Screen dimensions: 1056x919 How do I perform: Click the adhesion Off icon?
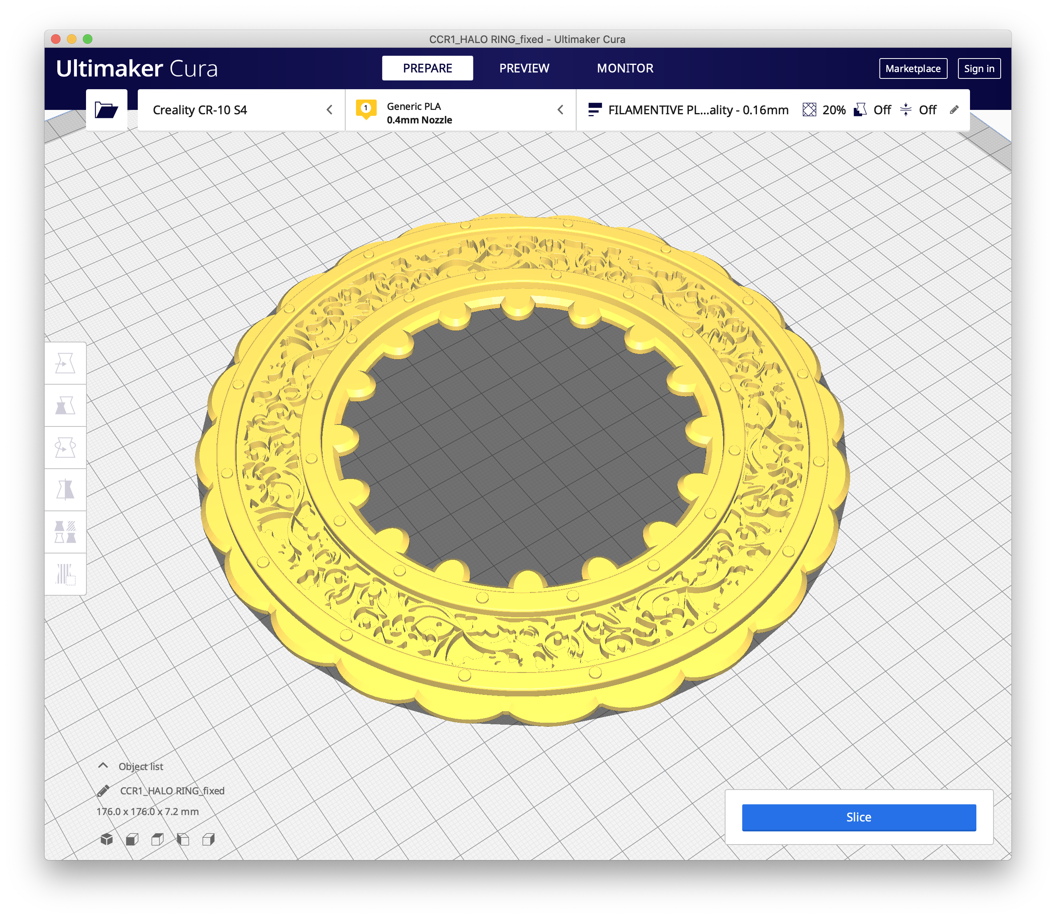(906, 110)
